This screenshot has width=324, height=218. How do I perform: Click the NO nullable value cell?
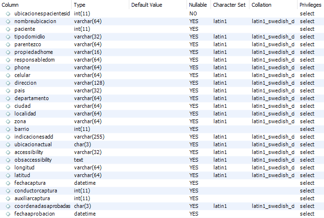point(193,13)
